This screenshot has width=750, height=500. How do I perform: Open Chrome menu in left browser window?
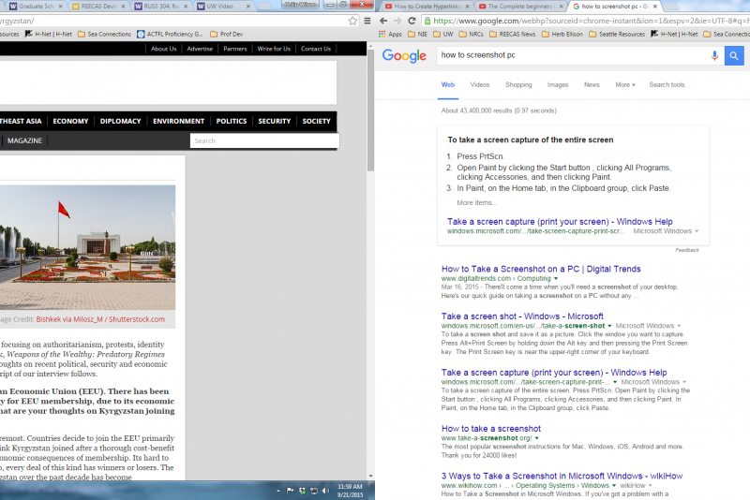click(x=367, y=21)
